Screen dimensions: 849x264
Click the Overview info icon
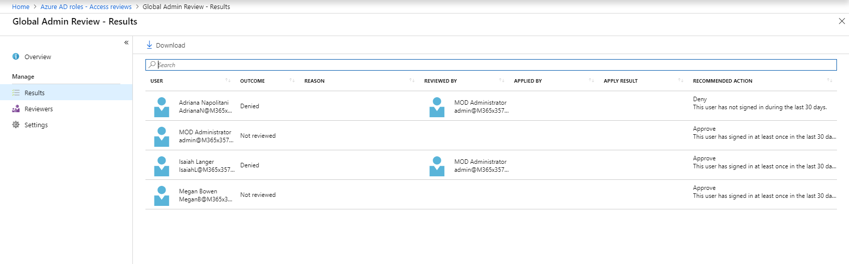tap(16, 57)
